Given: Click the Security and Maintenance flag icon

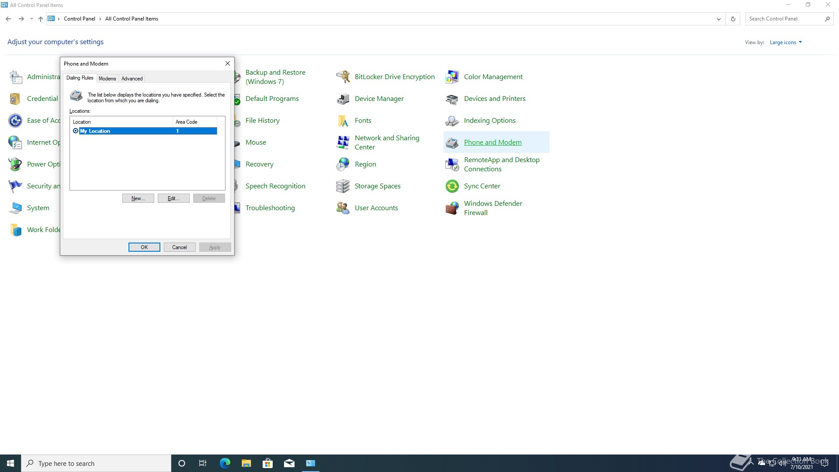Looking at the screenshot, I should [x=15, y=186].
